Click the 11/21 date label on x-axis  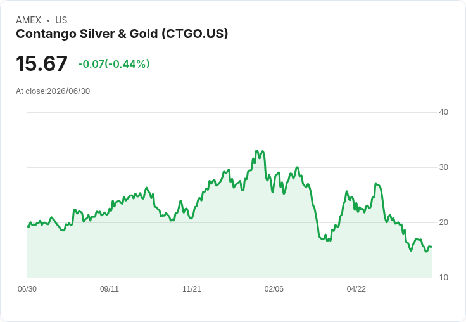click(192, 288)
